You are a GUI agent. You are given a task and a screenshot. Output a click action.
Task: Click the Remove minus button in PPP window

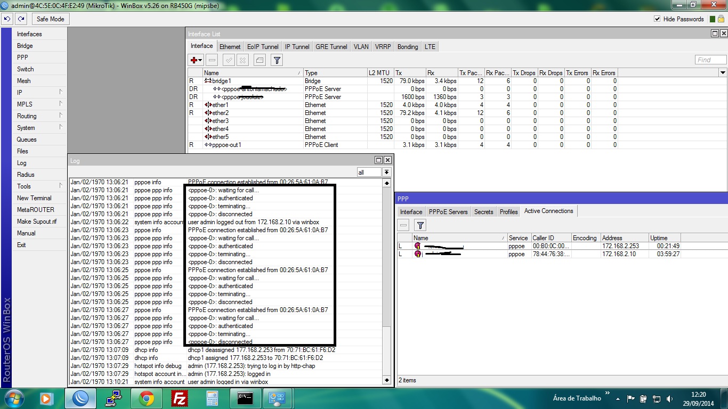tap(404, 225)
